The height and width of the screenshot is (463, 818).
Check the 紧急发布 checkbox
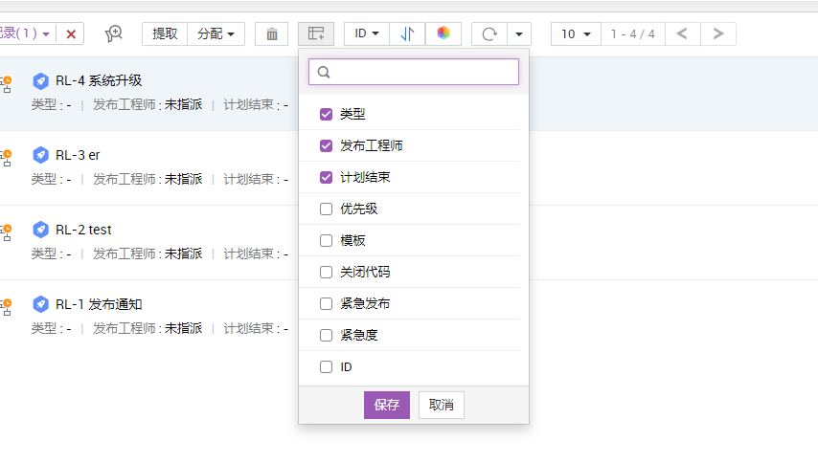[326, 304]
